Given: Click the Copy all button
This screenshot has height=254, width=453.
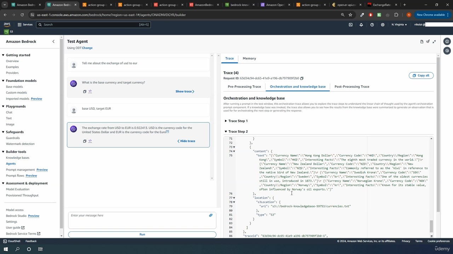Looking at the screenshot, I should coord(421,75).
